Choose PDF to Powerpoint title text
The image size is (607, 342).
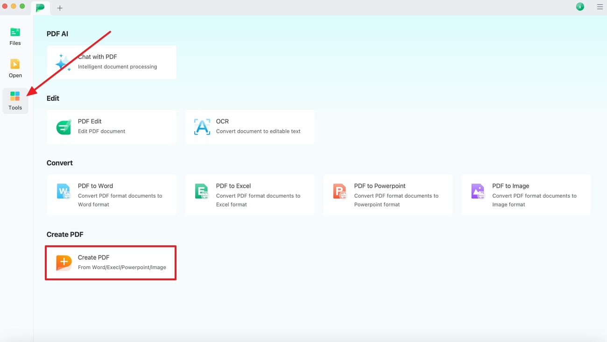(380, 185)
